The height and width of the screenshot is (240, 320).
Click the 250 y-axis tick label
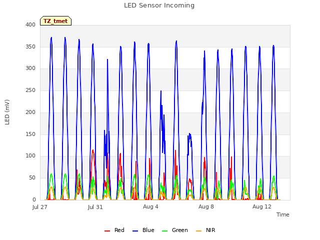pyautogui.click(x=30, y=90)
